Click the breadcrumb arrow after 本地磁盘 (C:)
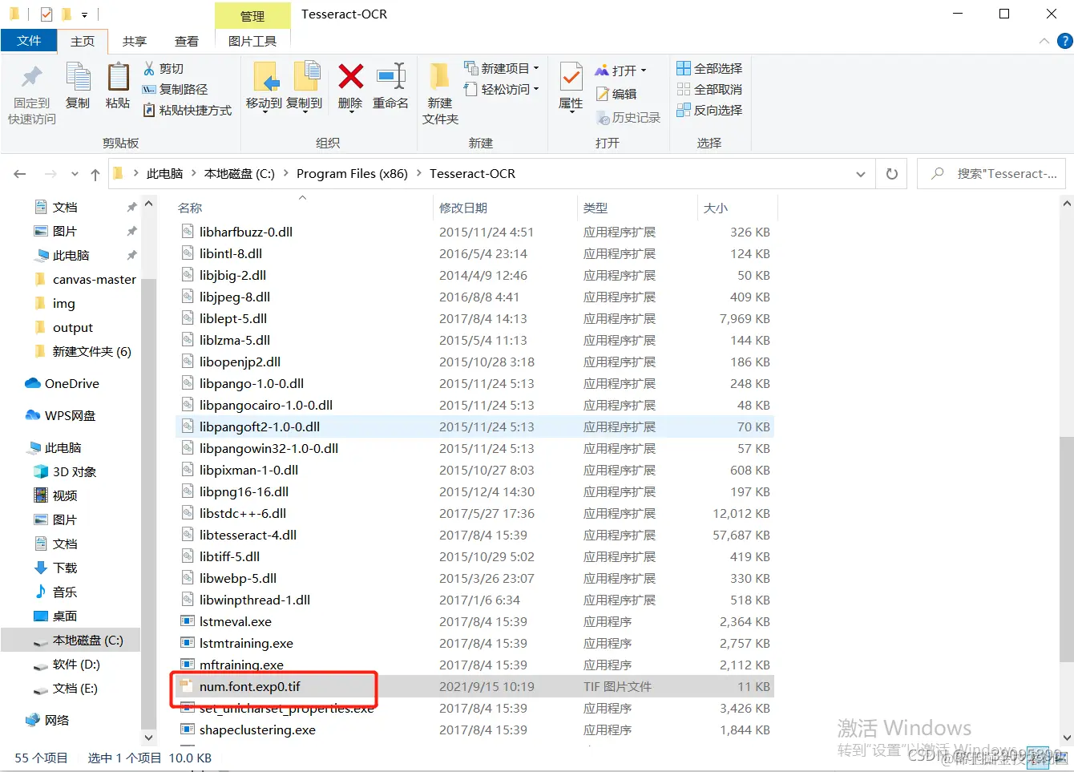The width and height of the screenshot is (1074, 772). click(285, 174)
